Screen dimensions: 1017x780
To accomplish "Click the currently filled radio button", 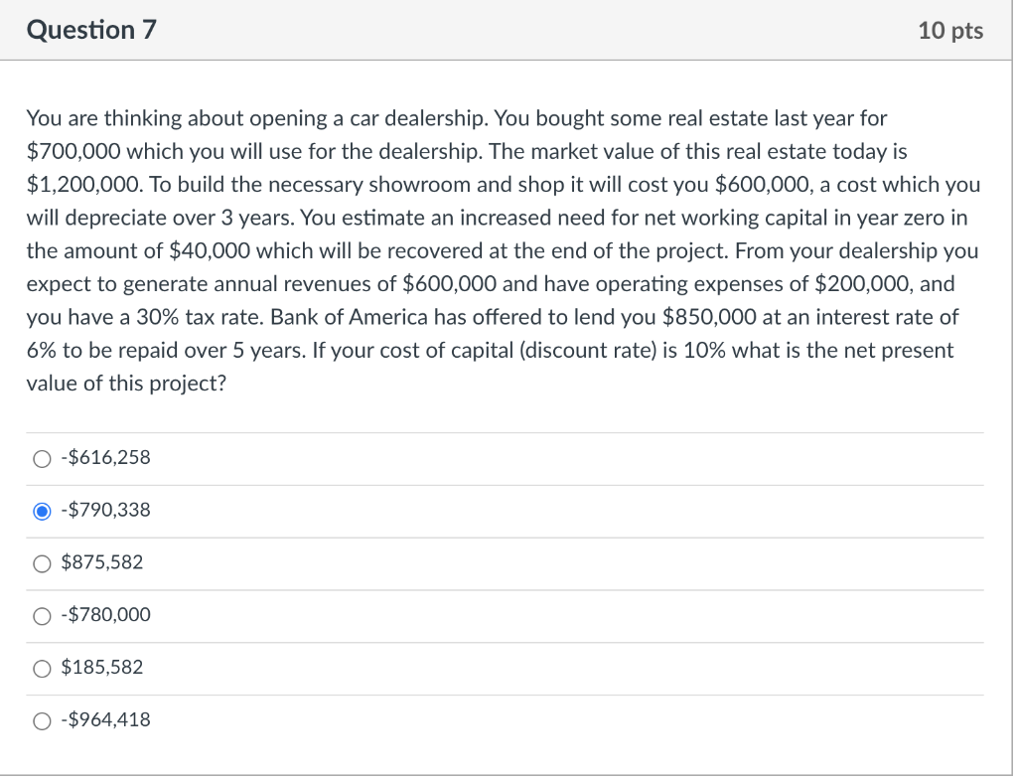I will tap(42, 511).
